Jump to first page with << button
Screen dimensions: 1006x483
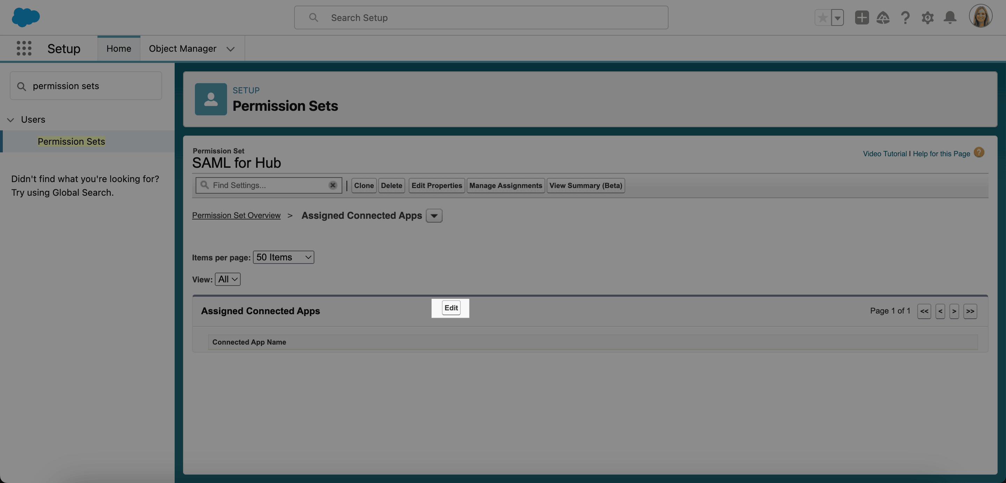point(924,311)
